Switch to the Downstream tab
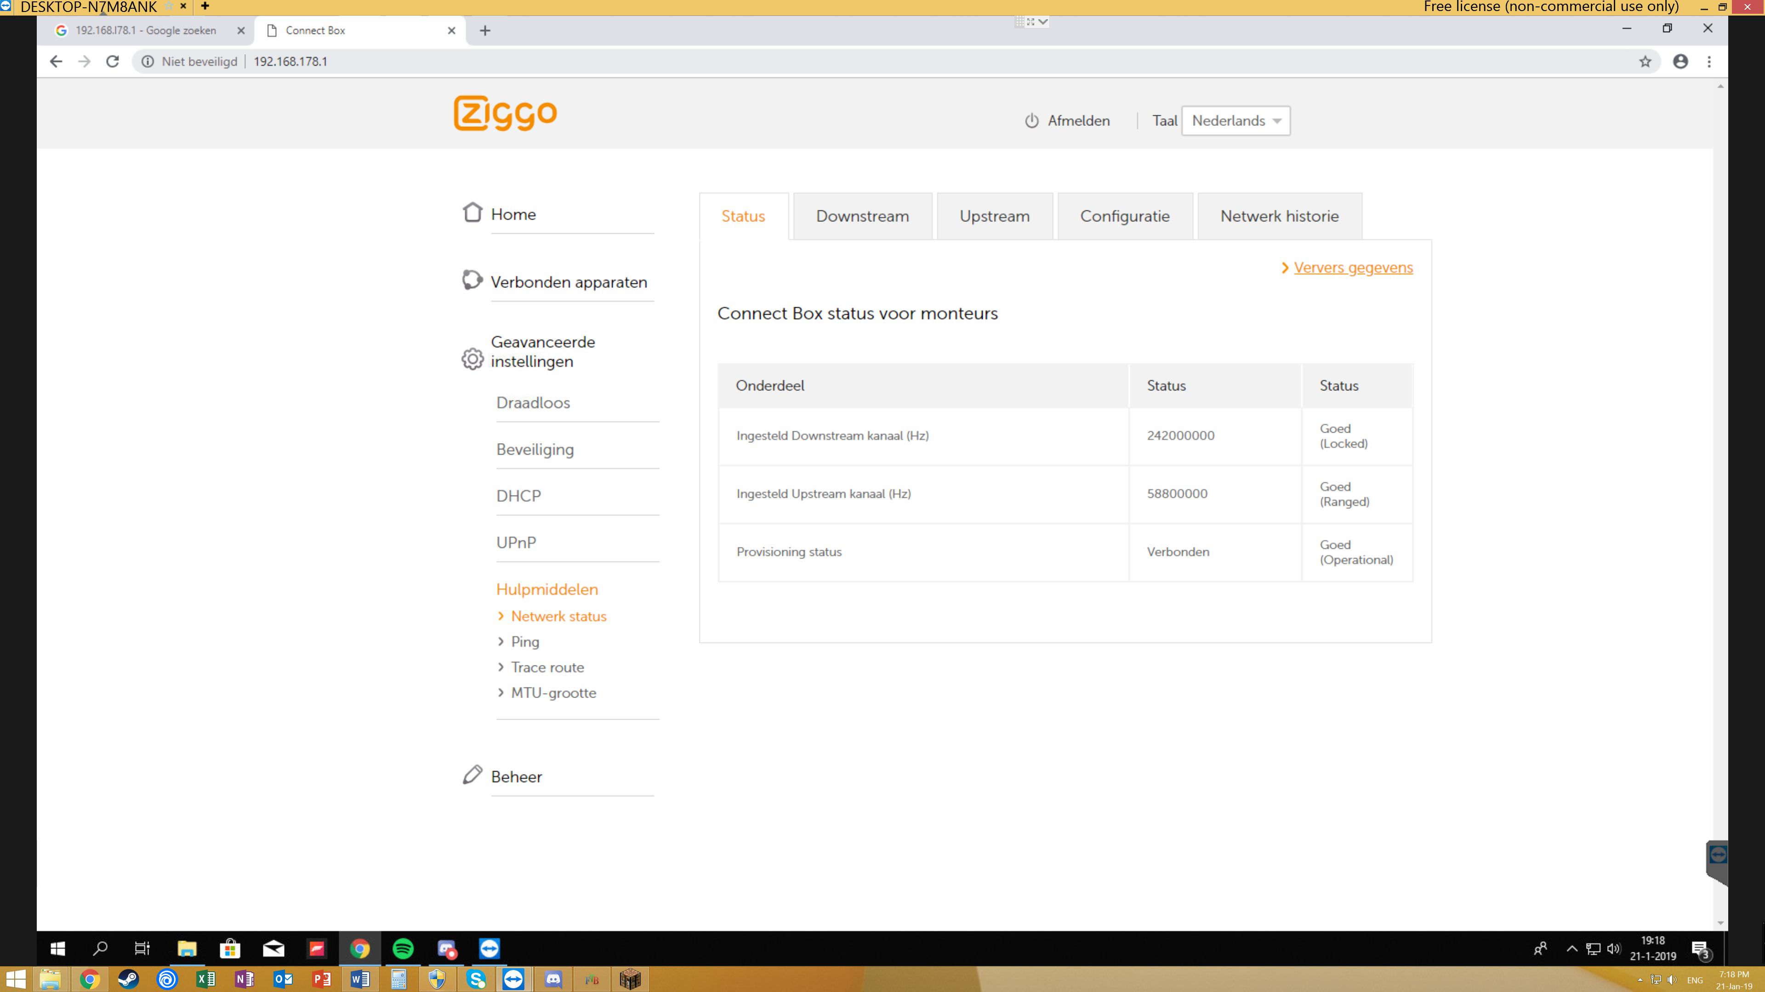Screen dimensions: 1765x992 (x=862, y=216)
